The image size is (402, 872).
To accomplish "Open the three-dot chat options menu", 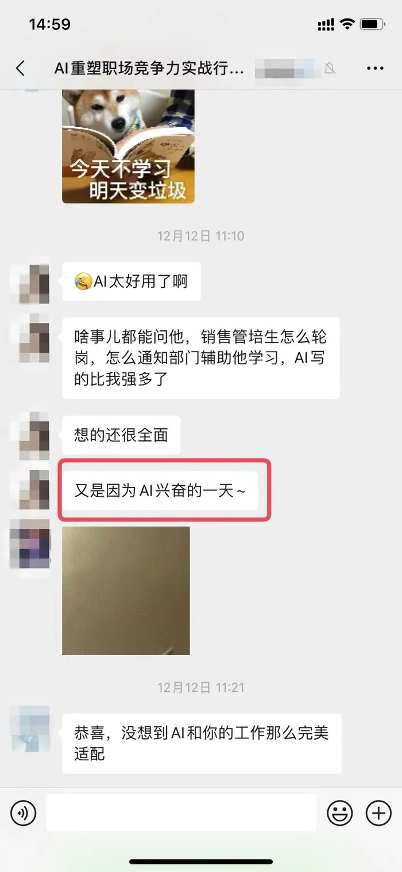I will [x=375, y=68].
